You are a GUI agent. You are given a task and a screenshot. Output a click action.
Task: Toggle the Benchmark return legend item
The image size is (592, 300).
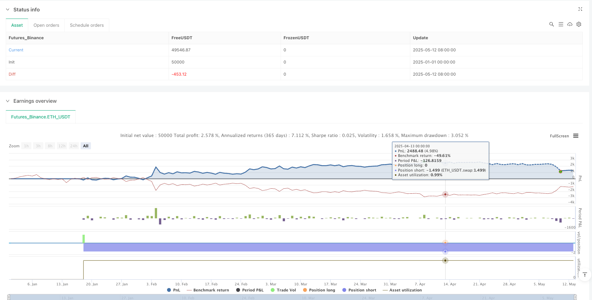208,290
